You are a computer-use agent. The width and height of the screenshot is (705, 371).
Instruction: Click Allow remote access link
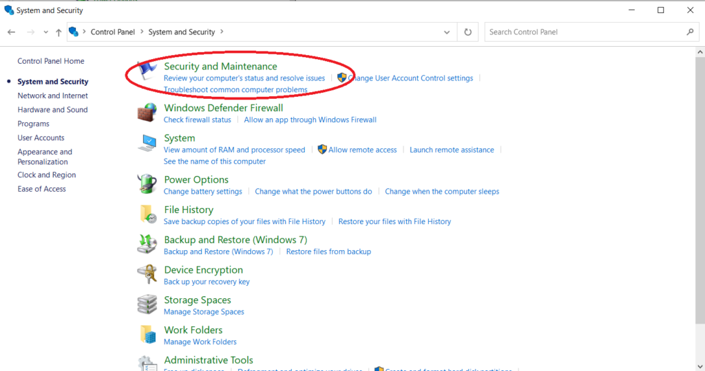362,150
